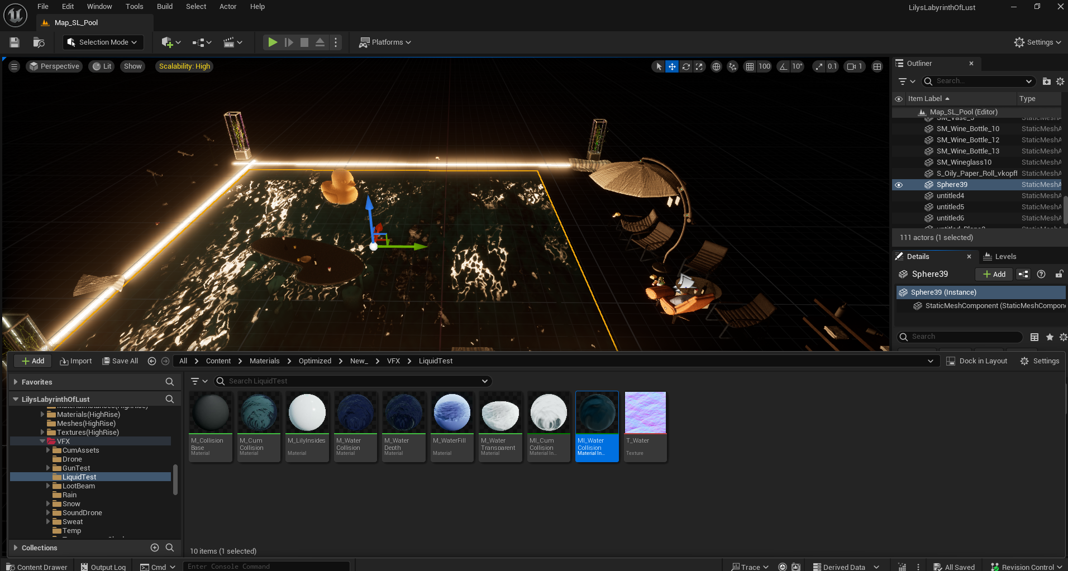Expand the Platforms dropdown

coord(385,42)
